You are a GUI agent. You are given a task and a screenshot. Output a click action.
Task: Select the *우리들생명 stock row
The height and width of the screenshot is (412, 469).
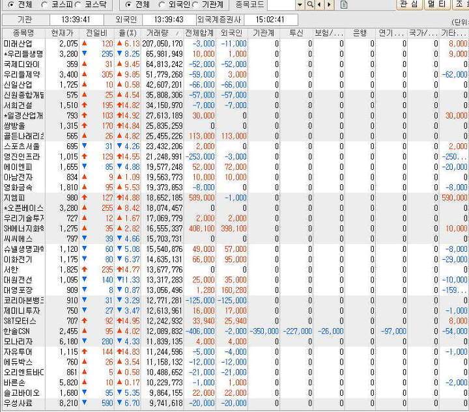click(x=234, y=54)
